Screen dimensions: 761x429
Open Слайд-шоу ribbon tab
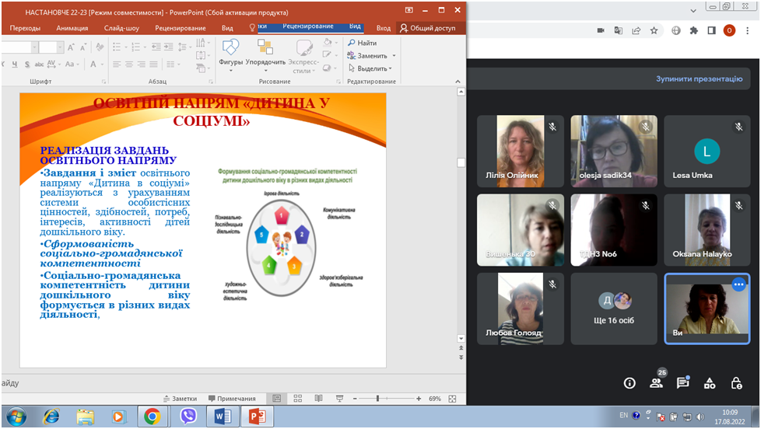pos(122,28)
